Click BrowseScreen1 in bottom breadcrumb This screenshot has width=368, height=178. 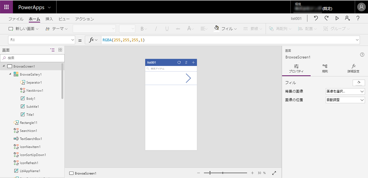(x=83, y=173)
